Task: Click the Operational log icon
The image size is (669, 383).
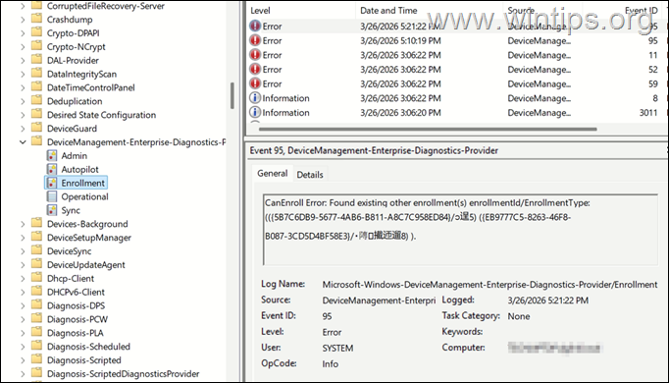Action: click(52, 196)
